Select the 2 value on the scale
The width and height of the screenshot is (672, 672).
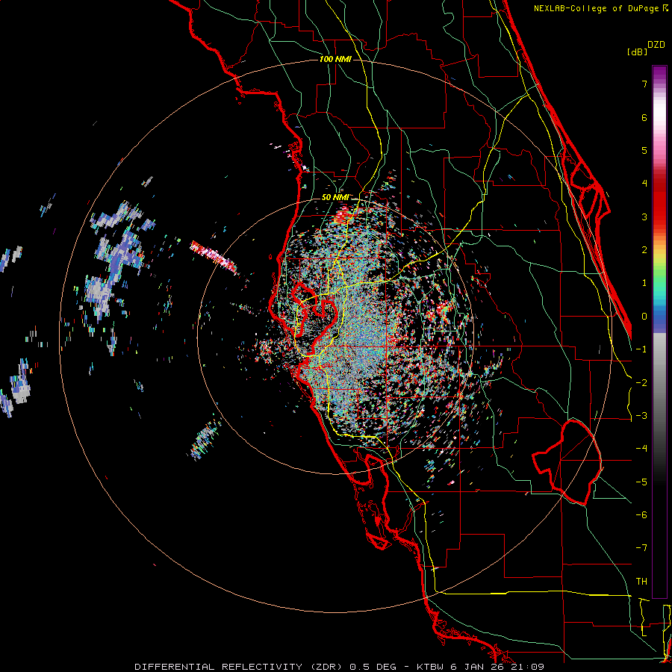click(x=644, y=250)
